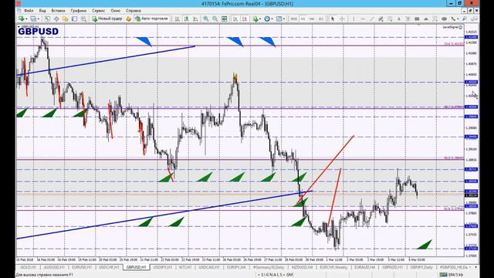494x278 pixels.
Task: Click the Periods clock icon
Action: coord(267,19)
